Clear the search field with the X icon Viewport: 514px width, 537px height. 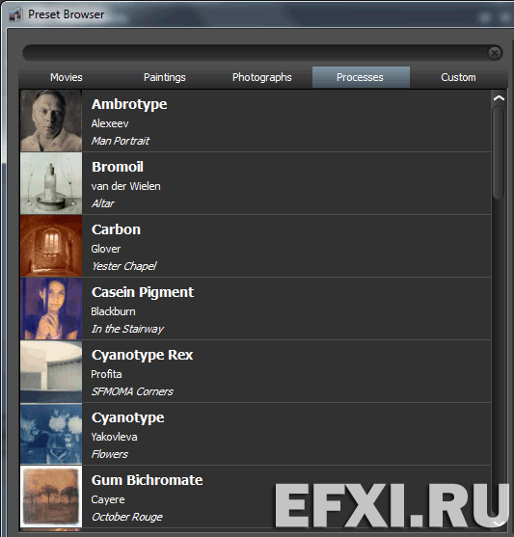495,53
